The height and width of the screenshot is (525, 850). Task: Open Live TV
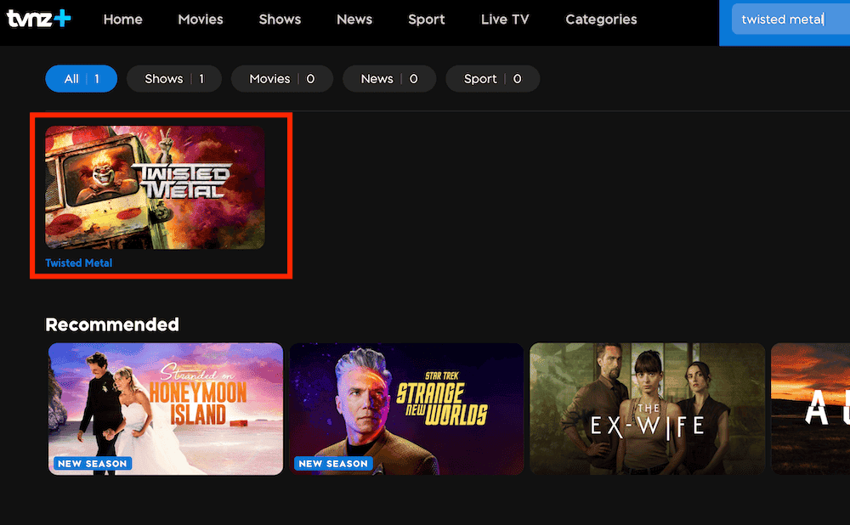pos(505,20)
